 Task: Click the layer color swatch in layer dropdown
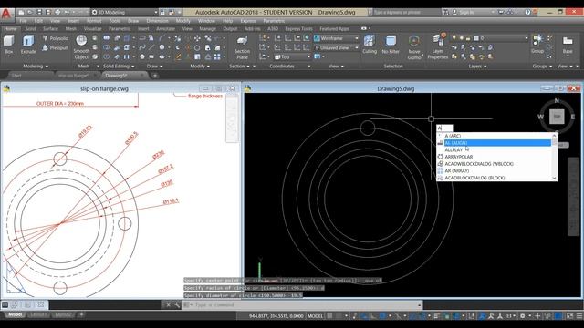[x=476, y=38]
